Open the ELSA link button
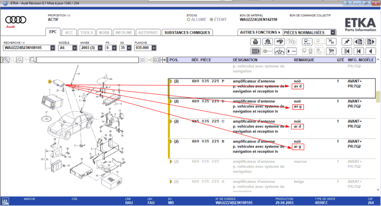381x206 pixels. point(307,42)
